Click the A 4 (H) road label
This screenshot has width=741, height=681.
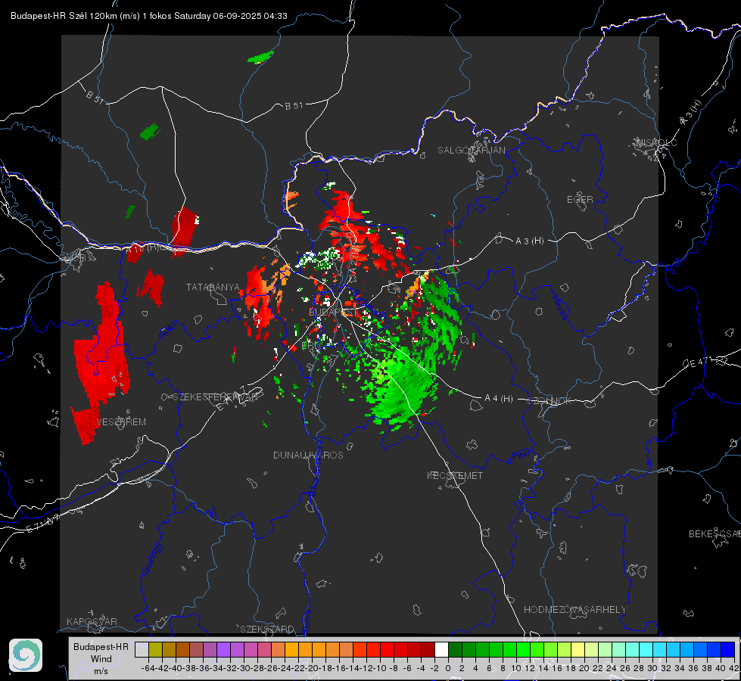pos(499,399)
